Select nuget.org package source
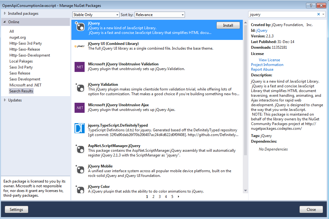329x219 pixels. (x=18, y=37)
